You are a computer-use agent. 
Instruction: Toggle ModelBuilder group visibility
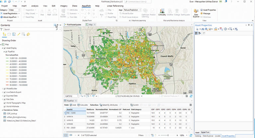5,89
